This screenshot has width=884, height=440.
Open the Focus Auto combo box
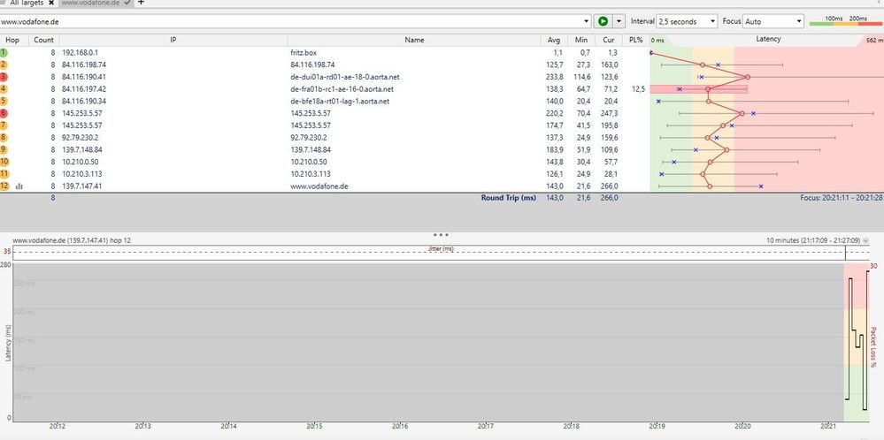pos(773,21)
